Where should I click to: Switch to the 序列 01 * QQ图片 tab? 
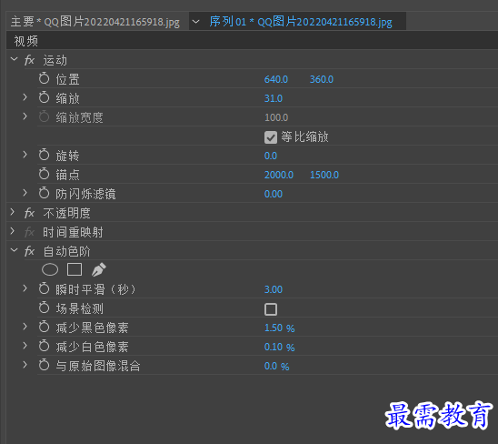301,22
